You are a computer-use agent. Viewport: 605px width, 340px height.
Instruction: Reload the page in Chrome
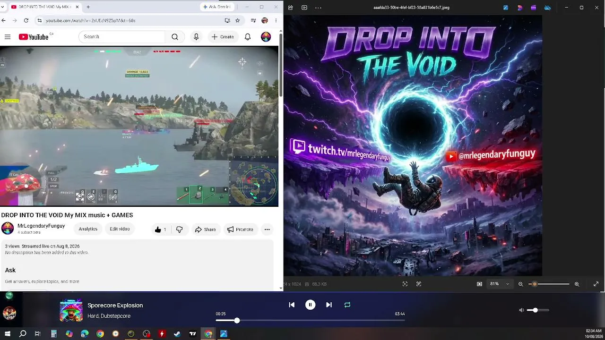coord(26,21)
